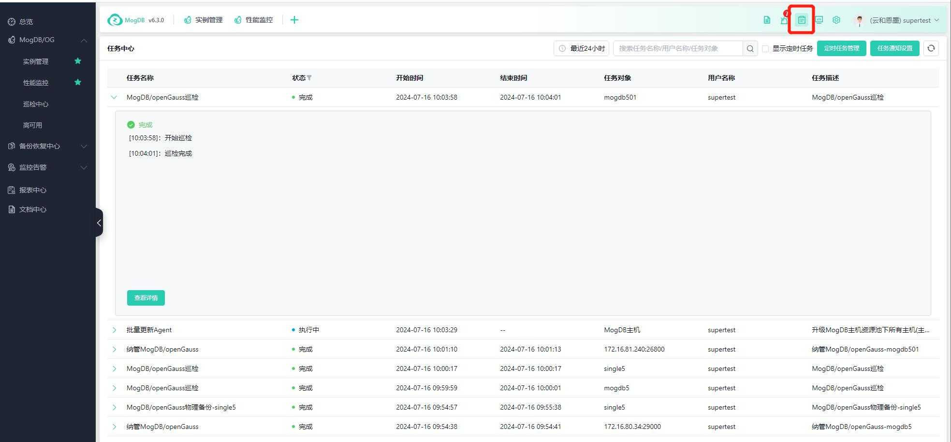
Task: Expand the single5 巡检 task row
Action: 114,368
